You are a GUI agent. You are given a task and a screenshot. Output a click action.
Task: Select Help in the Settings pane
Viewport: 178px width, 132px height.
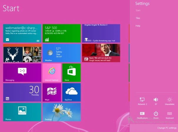(138, 26)
